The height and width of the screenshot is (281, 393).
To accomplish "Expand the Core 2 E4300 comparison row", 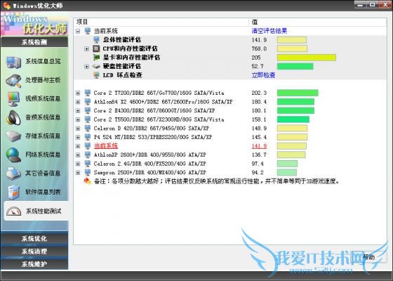I will (x=78, y=111).
